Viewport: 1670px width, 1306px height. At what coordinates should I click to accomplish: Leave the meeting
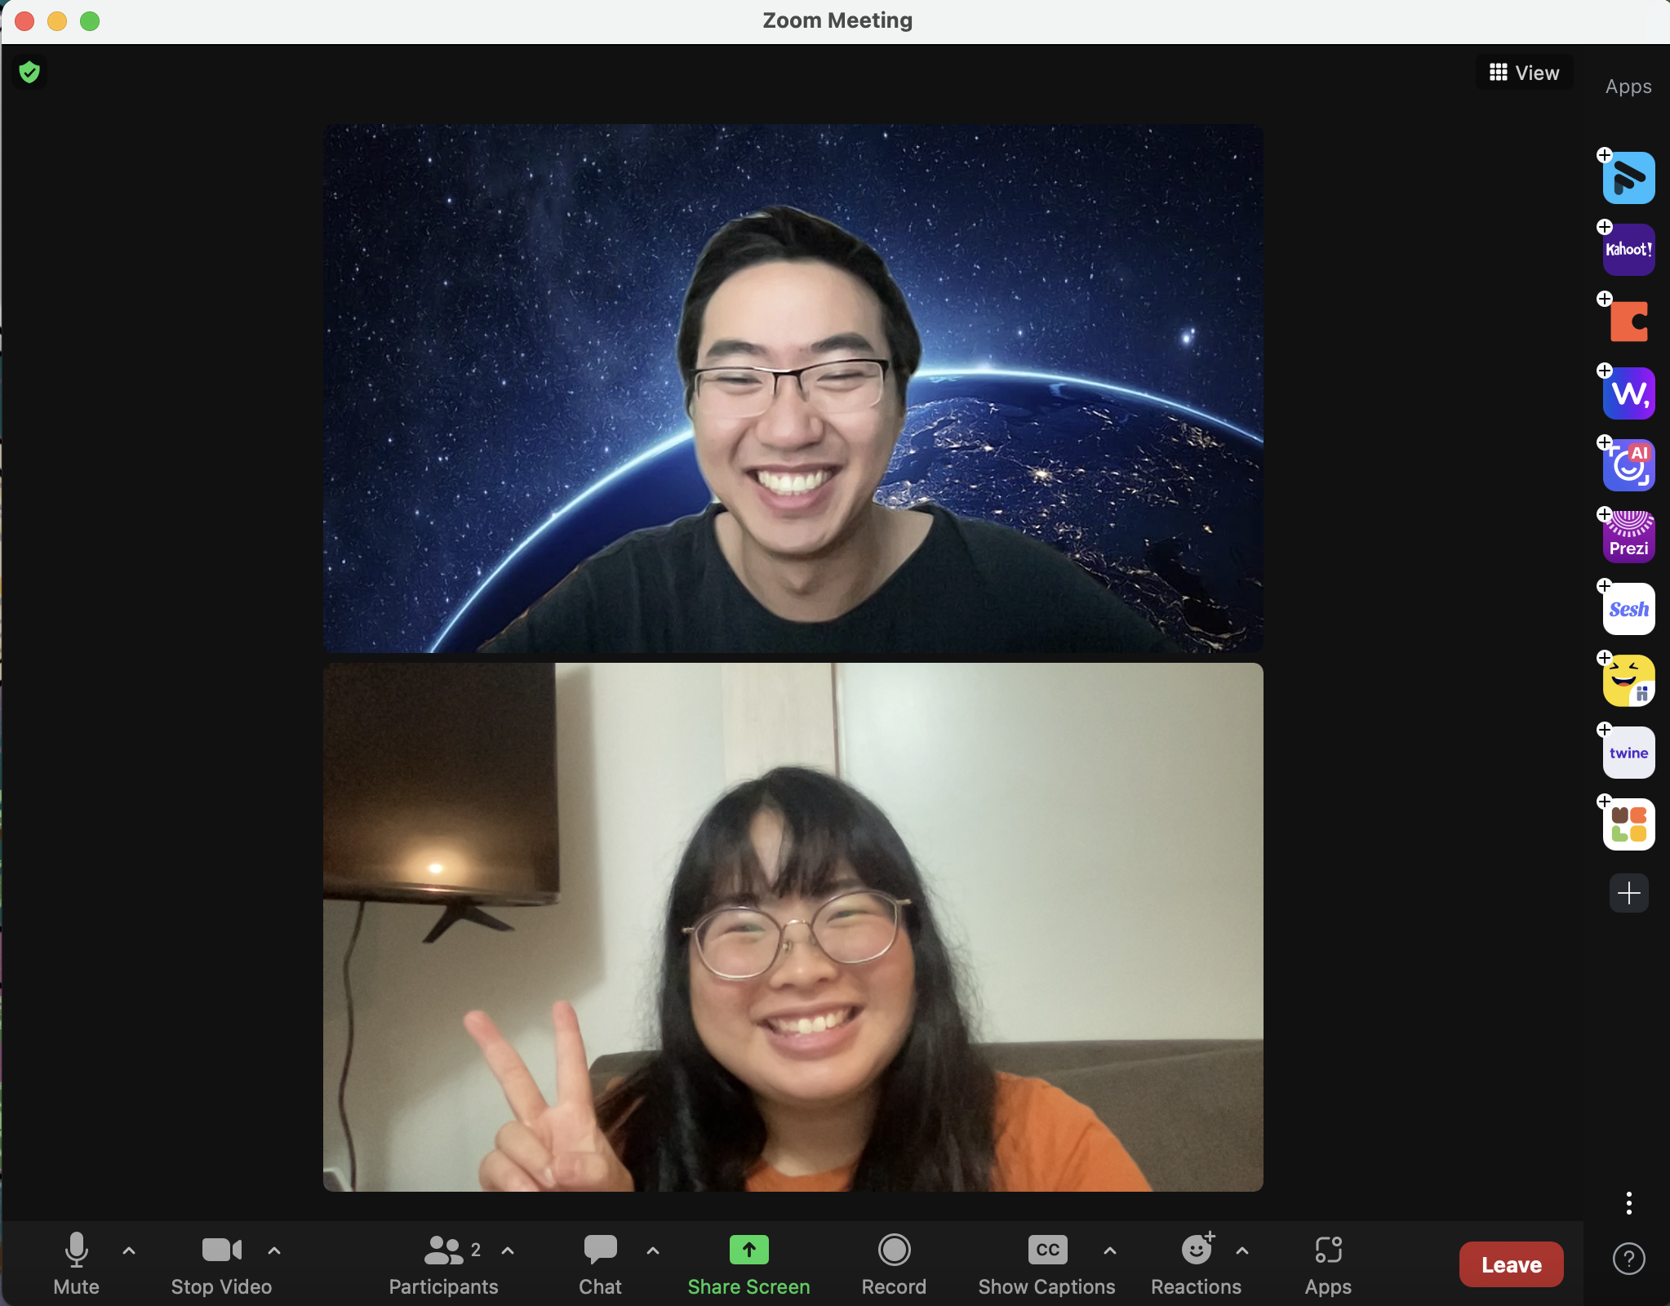[x=1511, y=1264]
